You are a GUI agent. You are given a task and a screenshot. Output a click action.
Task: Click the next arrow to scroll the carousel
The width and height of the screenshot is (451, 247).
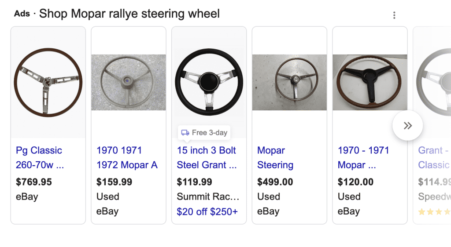pos(408,126)
